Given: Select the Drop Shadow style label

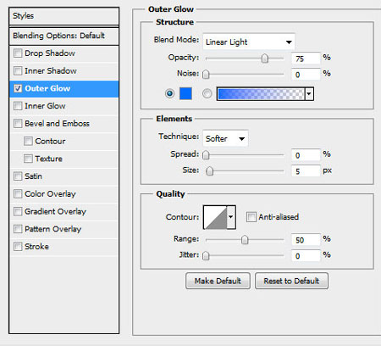Looking at the screenshot, I should pyautogui.click(x=50, y=53).
